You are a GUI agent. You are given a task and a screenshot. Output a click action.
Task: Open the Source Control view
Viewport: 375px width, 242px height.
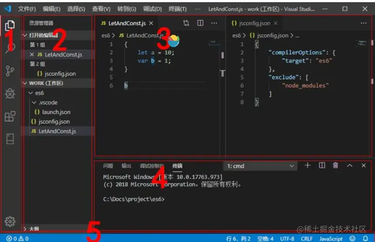[x=10, y=71]
